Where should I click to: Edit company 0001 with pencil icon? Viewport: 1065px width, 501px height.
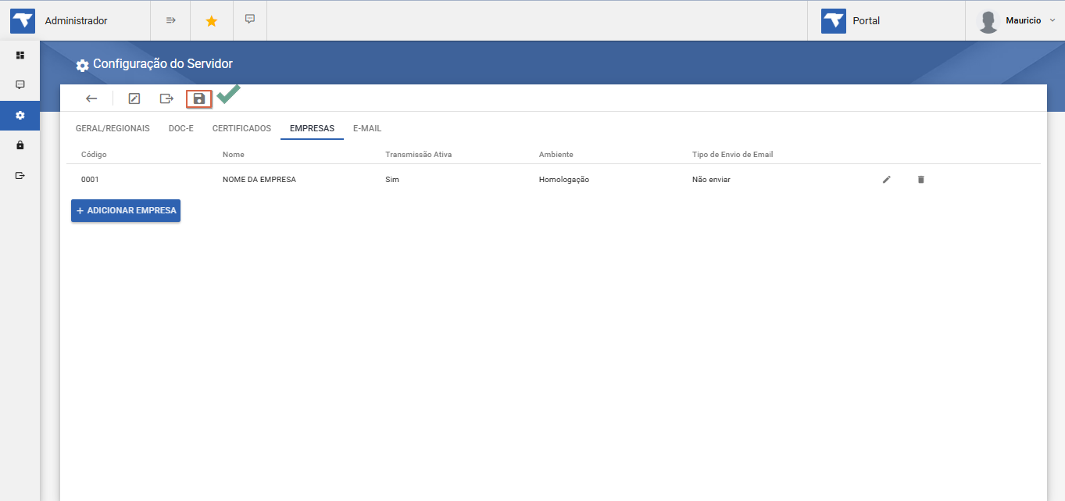pos(887,179)
